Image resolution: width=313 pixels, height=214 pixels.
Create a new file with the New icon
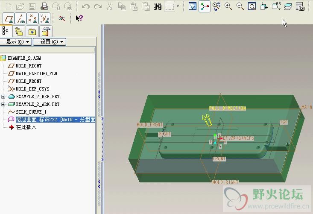click(x=9, y=6)
